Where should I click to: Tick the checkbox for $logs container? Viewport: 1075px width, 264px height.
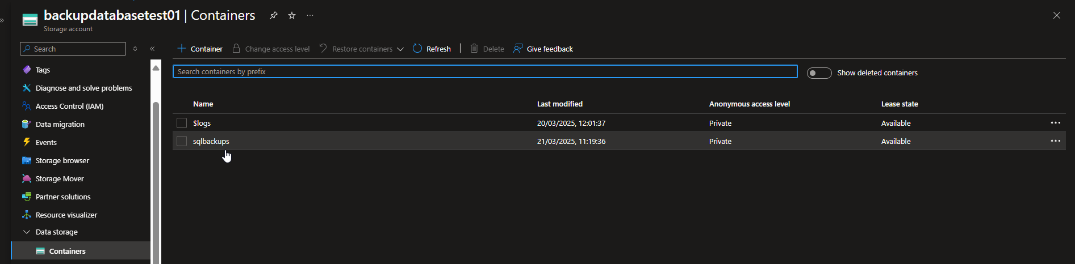[x=182, y=123]
